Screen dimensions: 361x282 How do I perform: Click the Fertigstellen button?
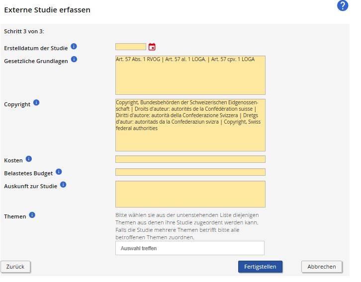point(260,267)
